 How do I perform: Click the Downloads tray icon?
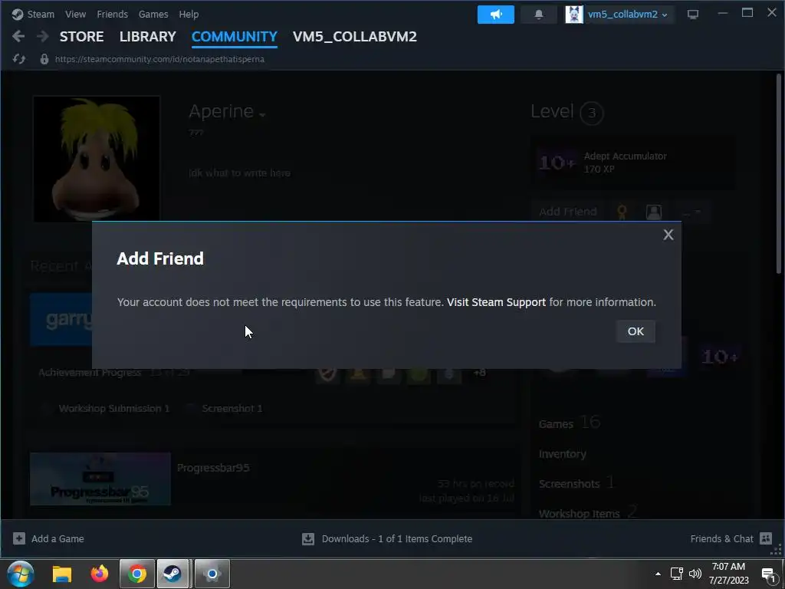[308, 538]
